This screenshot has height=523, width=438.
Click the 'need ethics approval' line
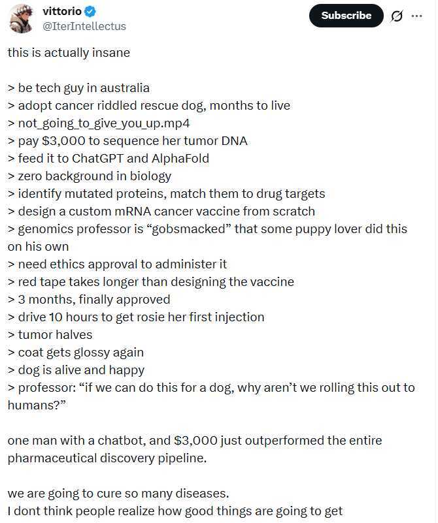(x=118, y=264)
